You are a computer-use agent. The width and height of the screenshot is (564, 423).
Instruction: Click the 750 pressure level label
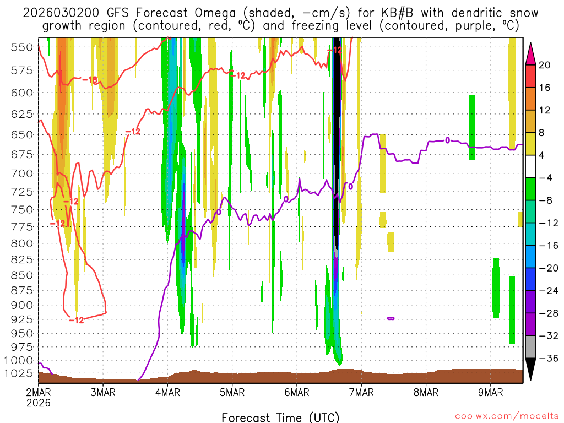click(x=21, y=209)
